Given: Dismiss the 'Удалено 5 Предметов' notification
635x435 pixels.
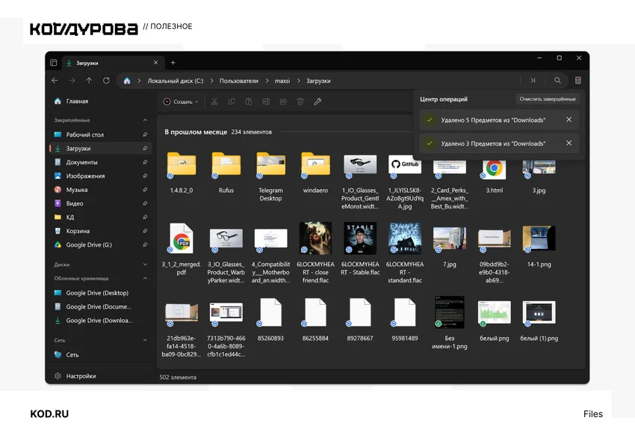Looking at the screenshot, I should [569, 120].
